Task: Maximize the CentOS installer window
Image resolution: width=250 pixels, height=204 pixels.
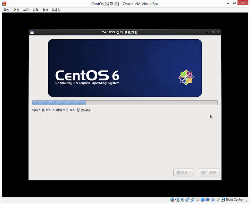Action: (213, 33)
